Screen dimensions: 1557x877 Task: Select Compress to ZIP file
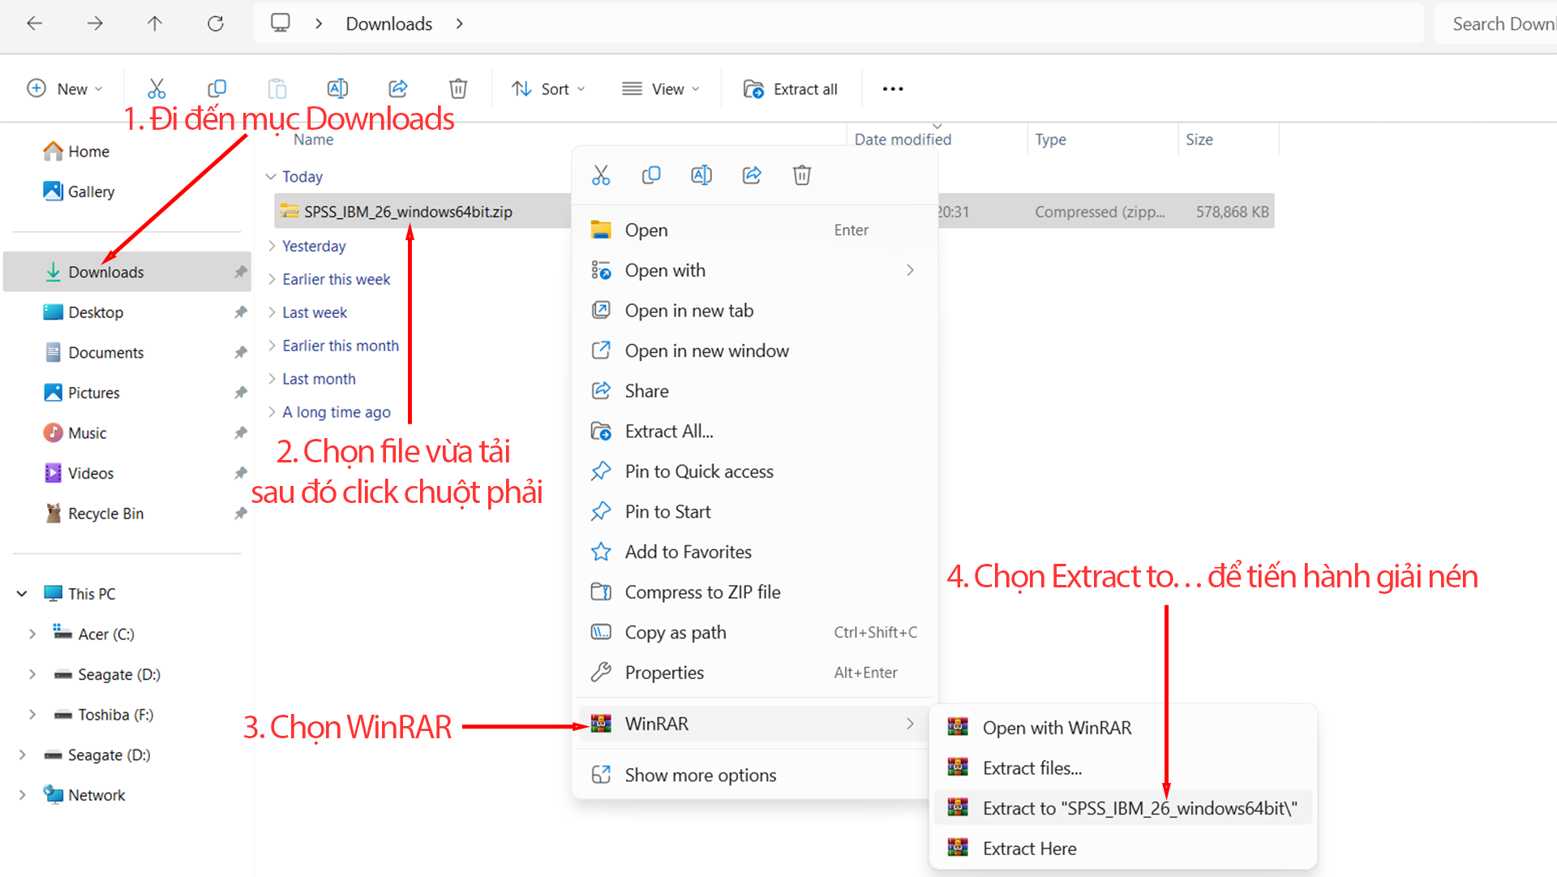(756, 592)
